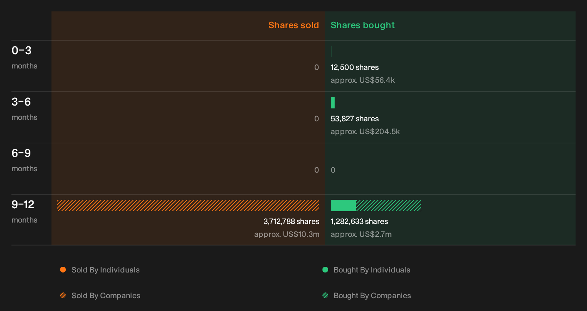
Task: Click the striped green 9-12 months bought bar
Action: click(389, 205)
